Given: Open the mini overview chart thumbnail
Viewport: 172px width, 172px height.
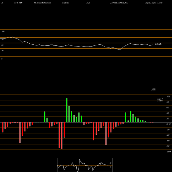Looking at the screenshot, I should pos(85,165).
